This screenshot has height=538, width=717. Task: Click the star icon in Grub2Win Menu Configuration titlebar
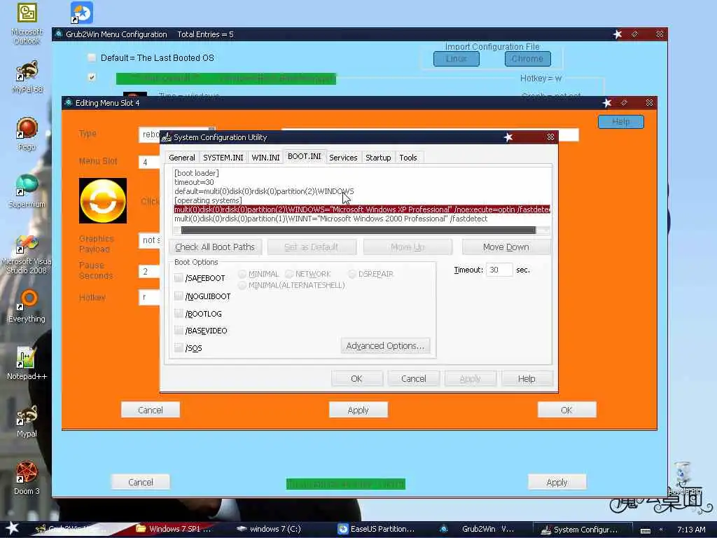coord(618,34)
